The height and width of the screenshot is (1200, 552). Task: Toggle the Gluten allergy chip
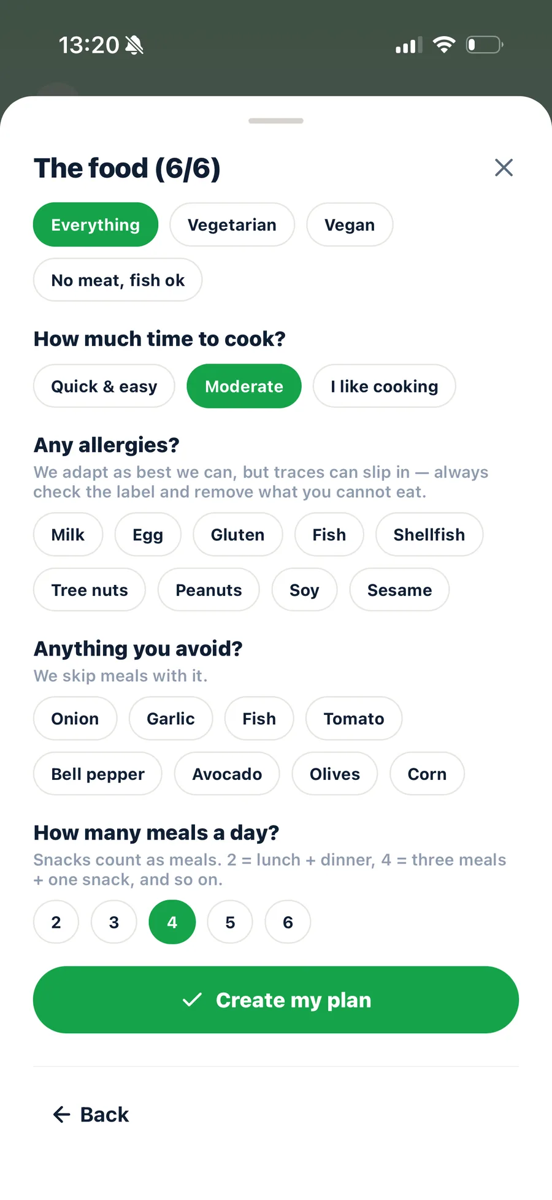[238, 535]
